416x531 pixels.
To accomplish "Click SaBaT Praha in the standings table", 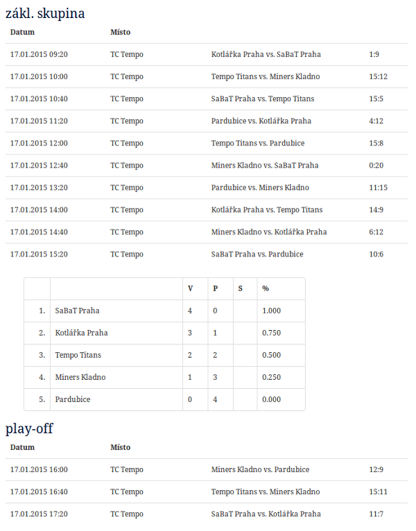I will coord(78,311).
